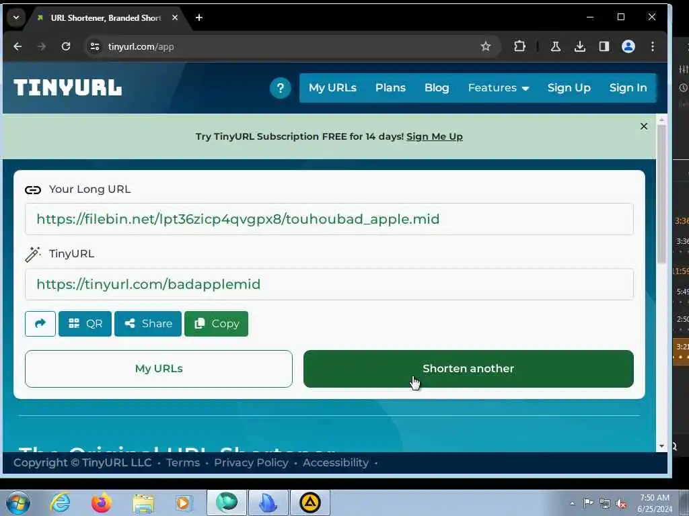Open the Privacy Policy footer link
689x516 pixels.
pos(251,462)
